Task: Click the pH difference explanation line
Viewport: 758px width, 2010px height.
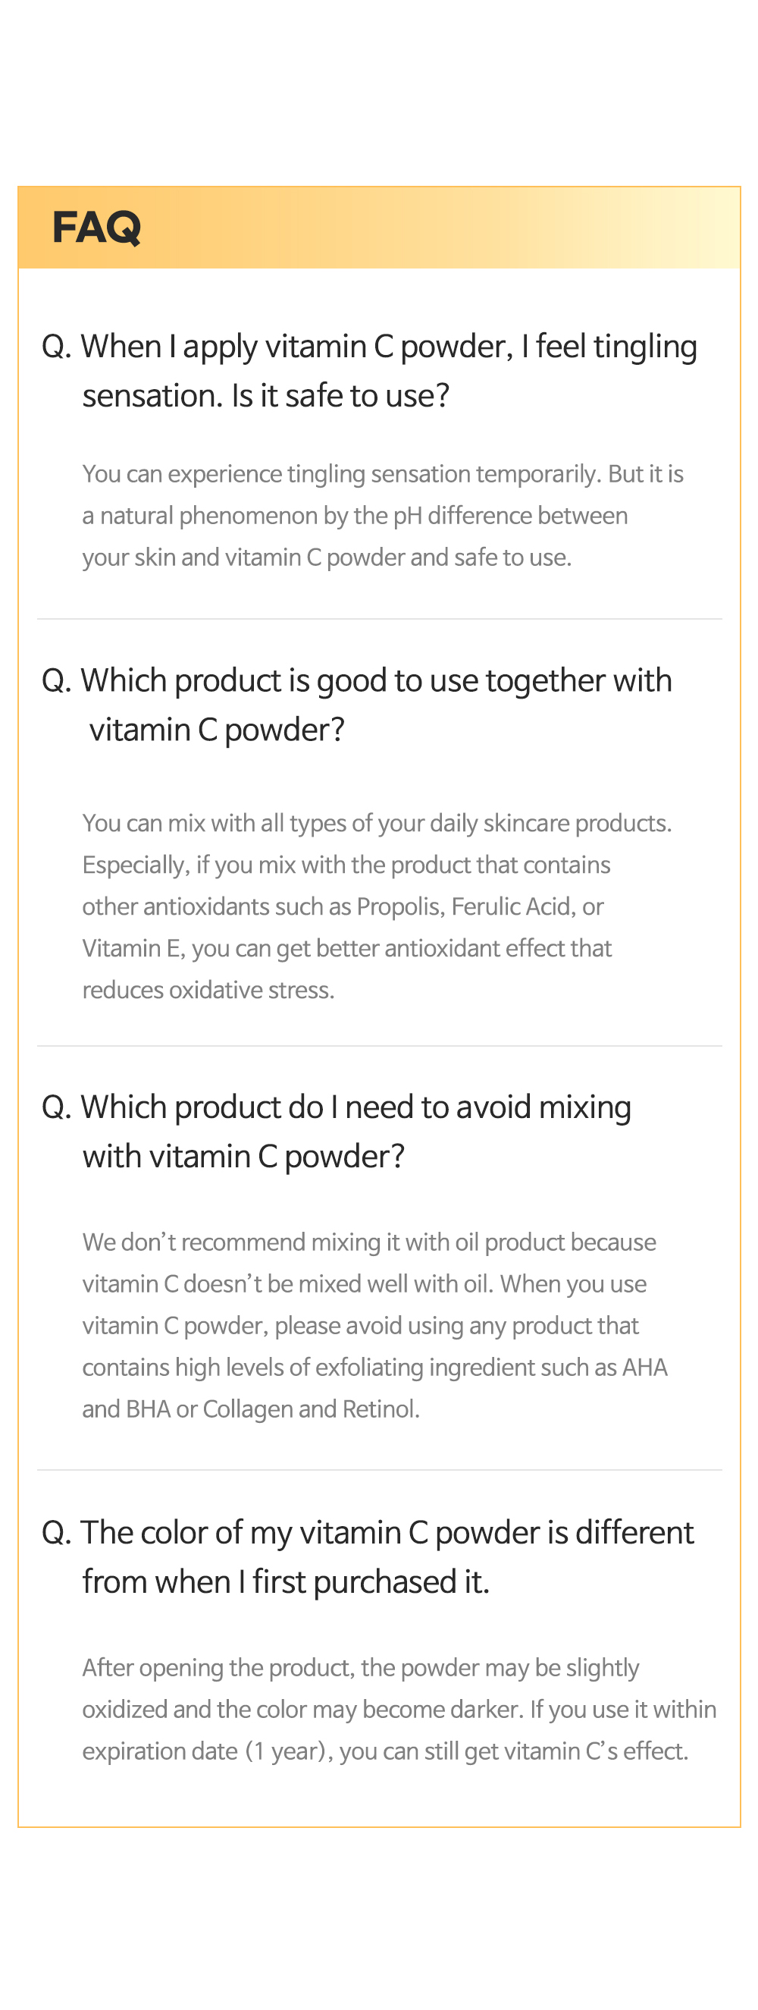Action: [x=355, y=516]
